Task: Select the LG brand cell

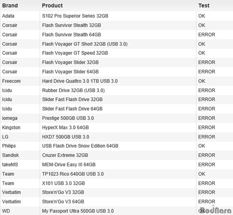Action: pos(5,137)
